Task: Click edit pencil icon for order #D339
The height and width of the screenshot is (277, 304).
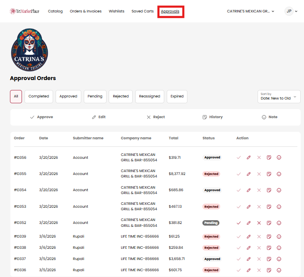Action: tap(248, 236)
